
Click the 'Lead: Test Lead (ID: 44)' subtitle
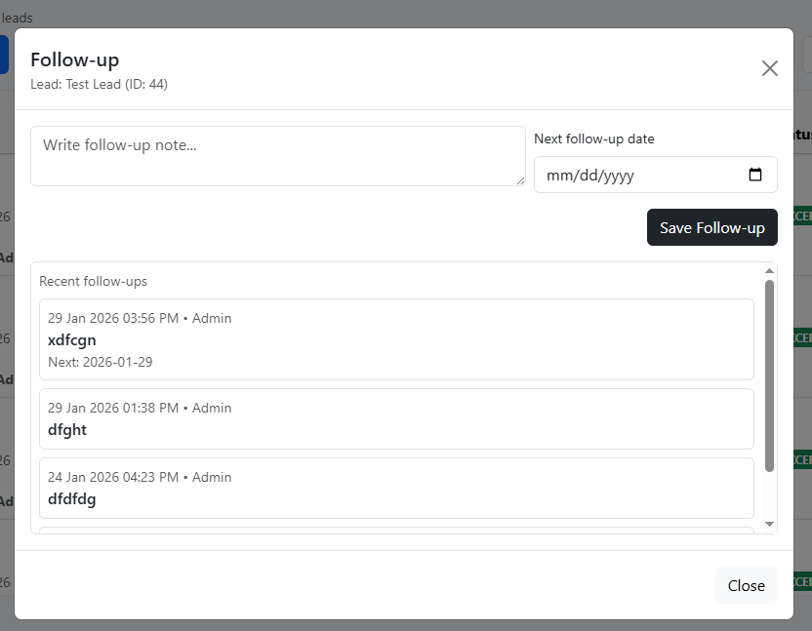pyautogui.click(x=99, y=85)
